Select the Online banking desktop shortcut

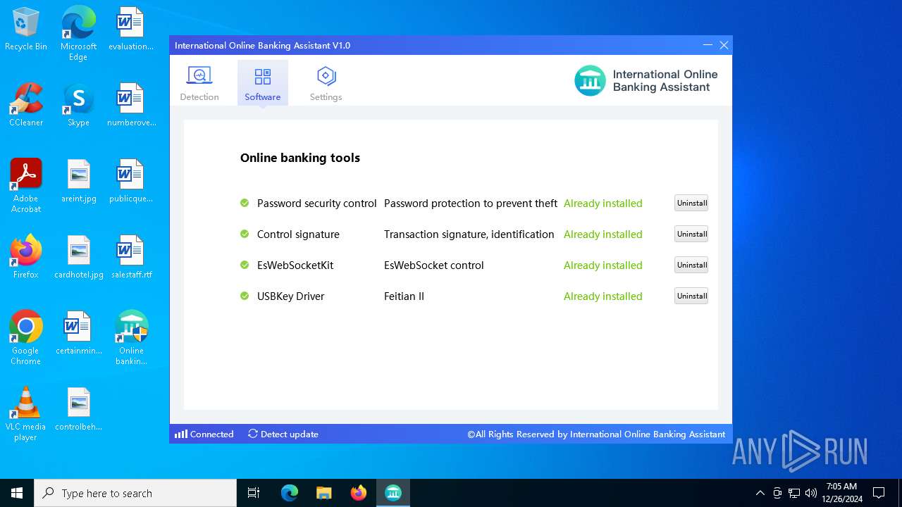pyautogui.click(x=131, y=338)
